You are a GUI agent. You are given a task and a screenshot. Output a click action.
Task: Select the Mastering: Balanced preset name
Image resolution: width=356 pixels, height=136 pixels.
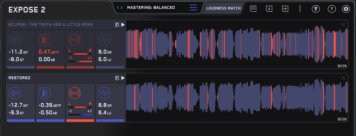click(x=151, y=7)
